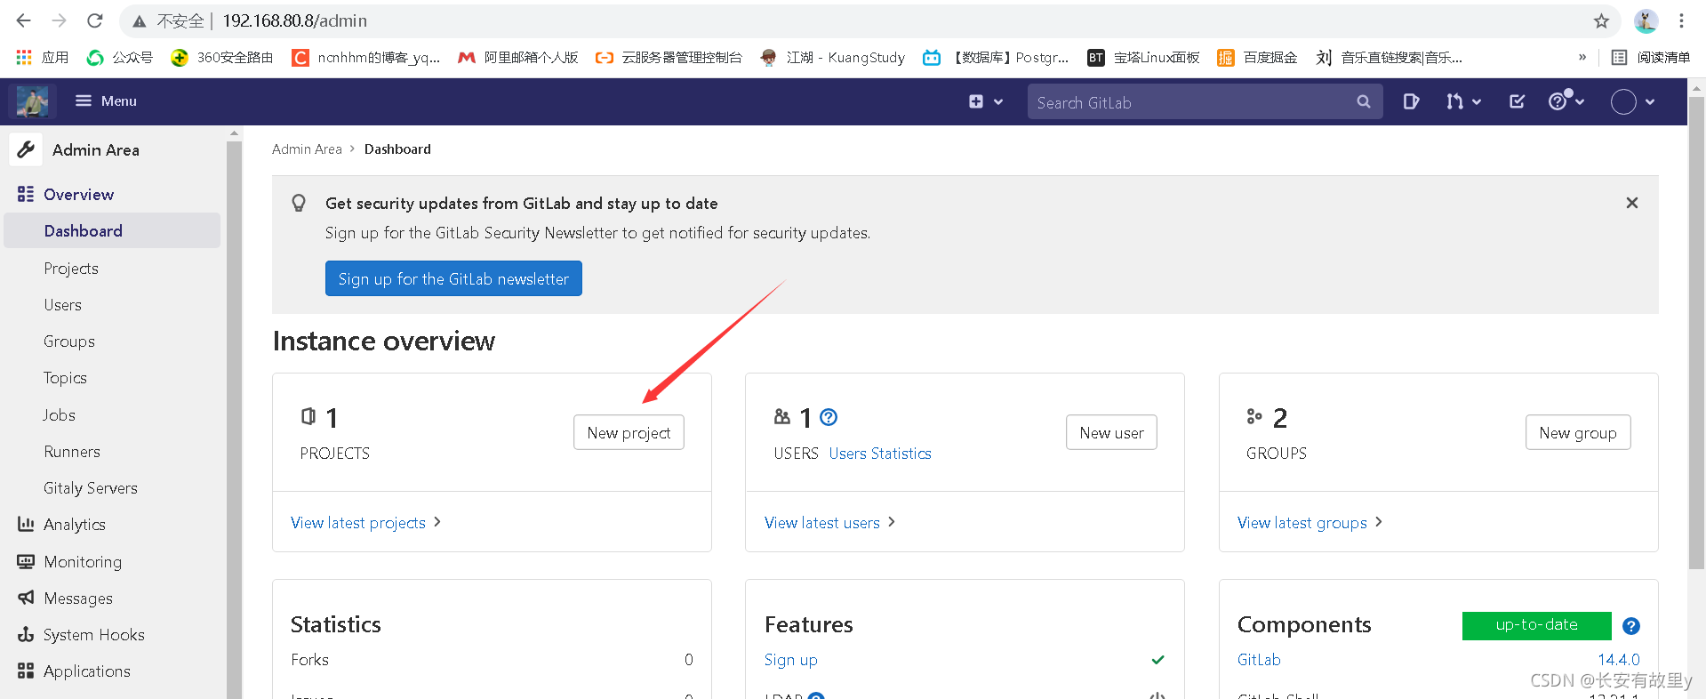The height and width of the screenshot is (699, 1706).
Task: Click the projects count icon
Action: tap(308, 416)
